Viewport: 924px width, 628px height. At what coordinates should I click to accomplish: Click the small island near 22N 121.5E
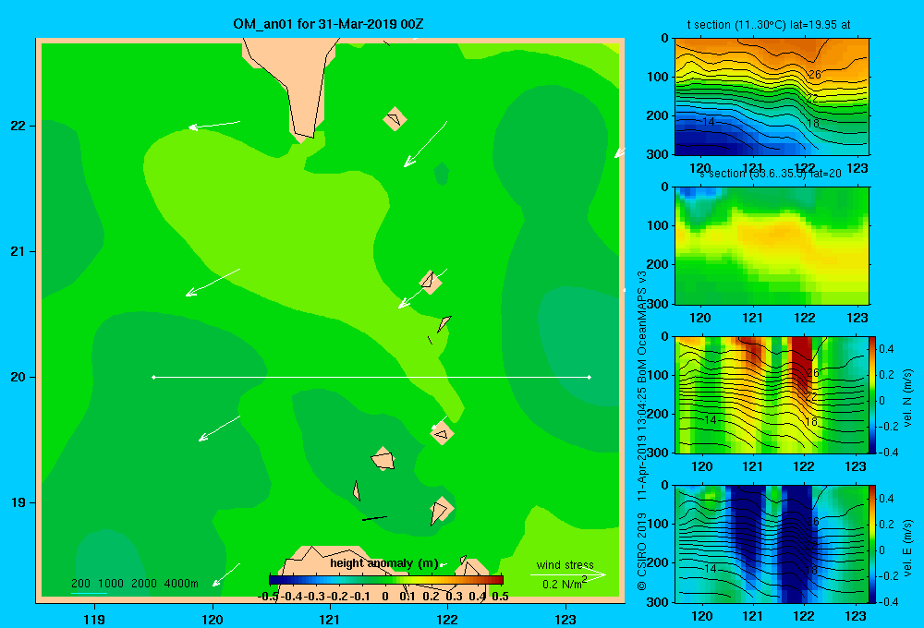tap(395, 119)
